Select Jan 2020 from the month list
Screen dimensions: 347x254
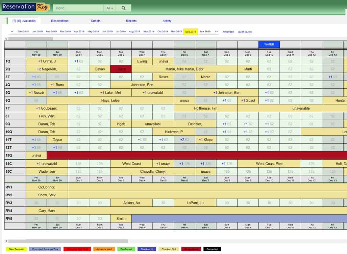tap(205, 31)
